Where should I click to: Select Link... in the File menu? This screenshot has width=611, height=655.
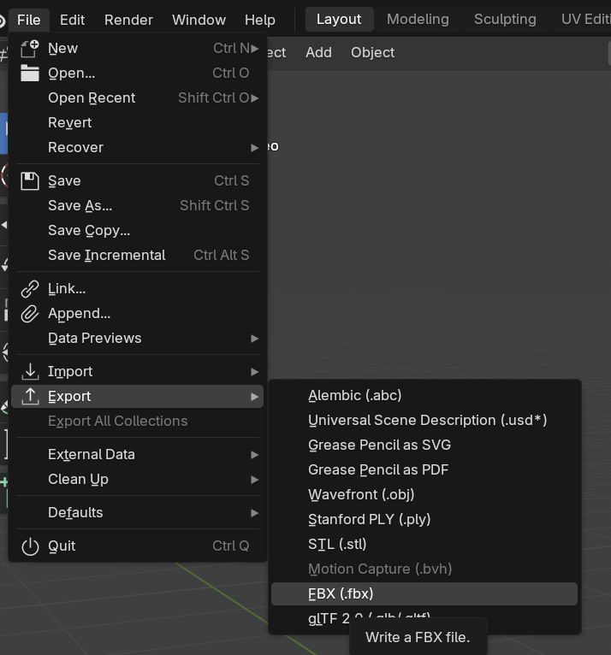coord(138,289)
